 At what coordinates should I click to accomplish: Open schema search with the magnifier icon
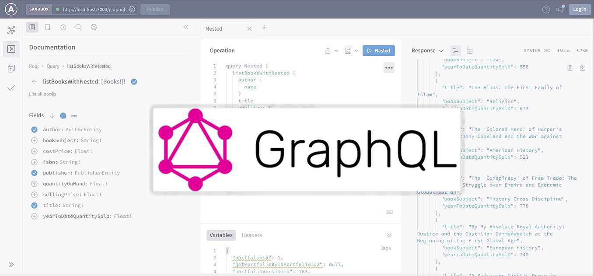79,27
